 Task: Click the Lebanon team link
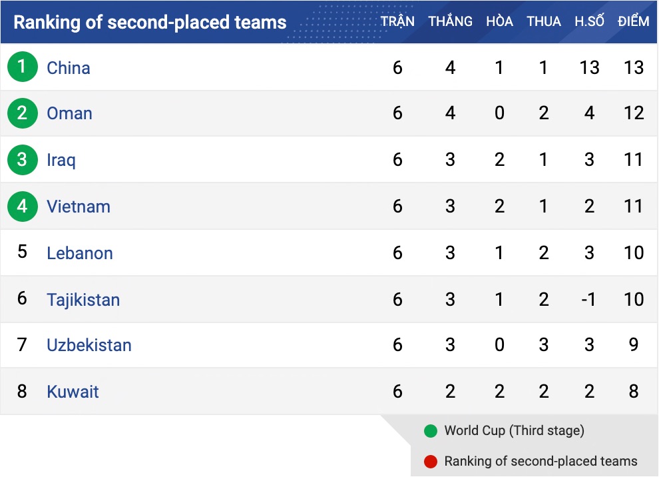tap(80, 253)
